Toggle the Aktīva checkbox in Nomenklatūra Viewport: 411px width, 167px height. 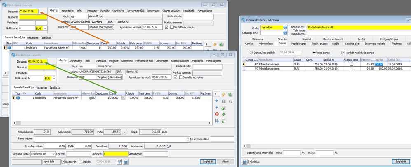250,162
